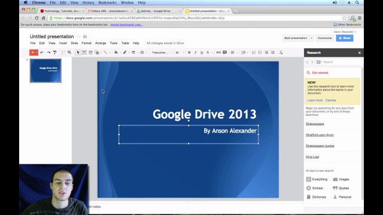The height and width of the screenshot is (215, 383).
Task: Open the Research search type dropdown
Action: coord(320,62)
